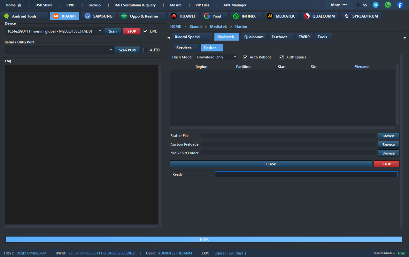409x257 pixels.
Task: Click the WhatsApp icon
Action: coord(388,5)
